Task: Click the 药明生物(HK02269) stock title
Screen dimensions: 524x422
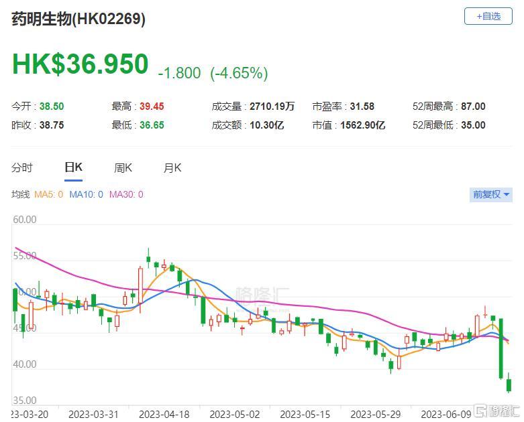Action: point(78,19)
